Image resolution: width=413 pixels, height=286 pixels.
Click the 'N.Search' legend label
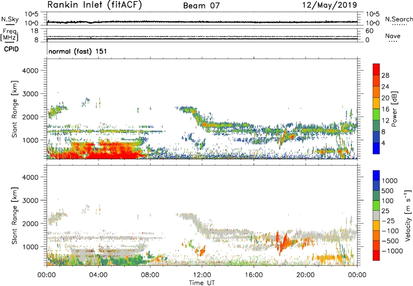[399, 19]
